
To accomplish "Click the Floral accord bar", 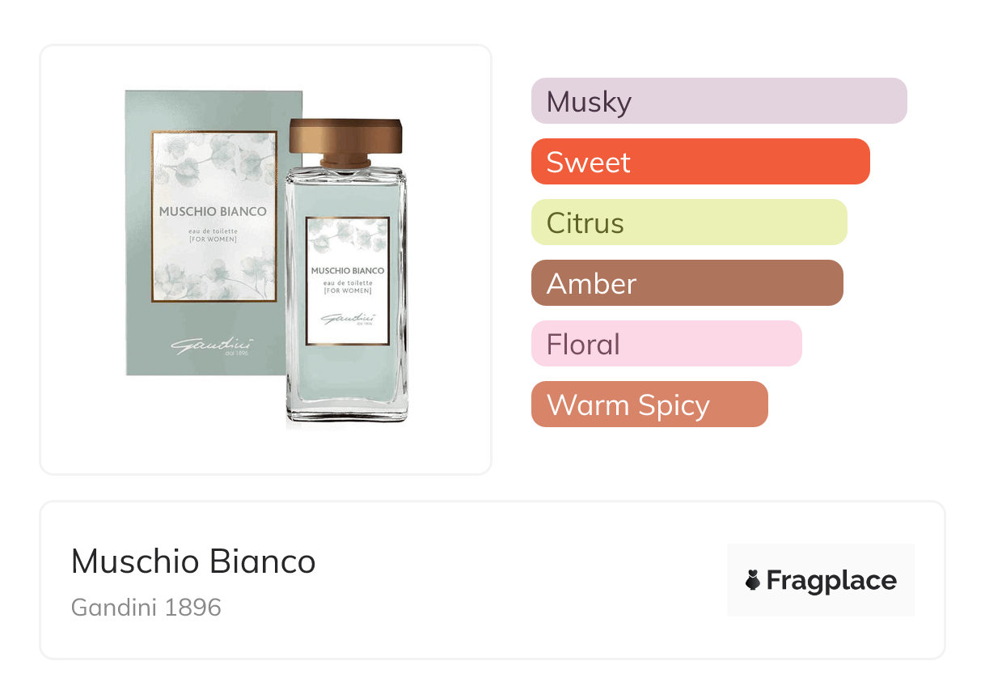I will coord(666,344).
